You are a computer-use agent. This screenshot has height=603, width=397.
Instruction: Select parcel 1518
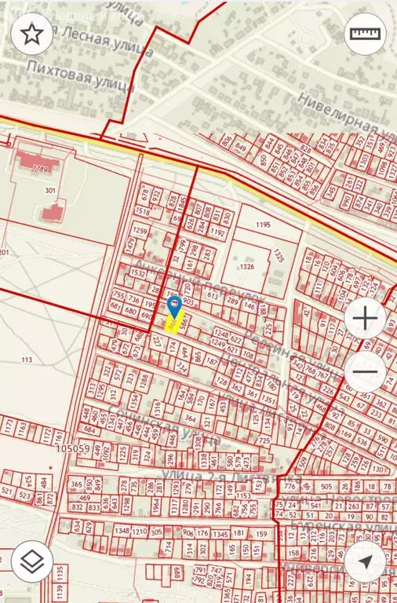(x=143, y=211)
